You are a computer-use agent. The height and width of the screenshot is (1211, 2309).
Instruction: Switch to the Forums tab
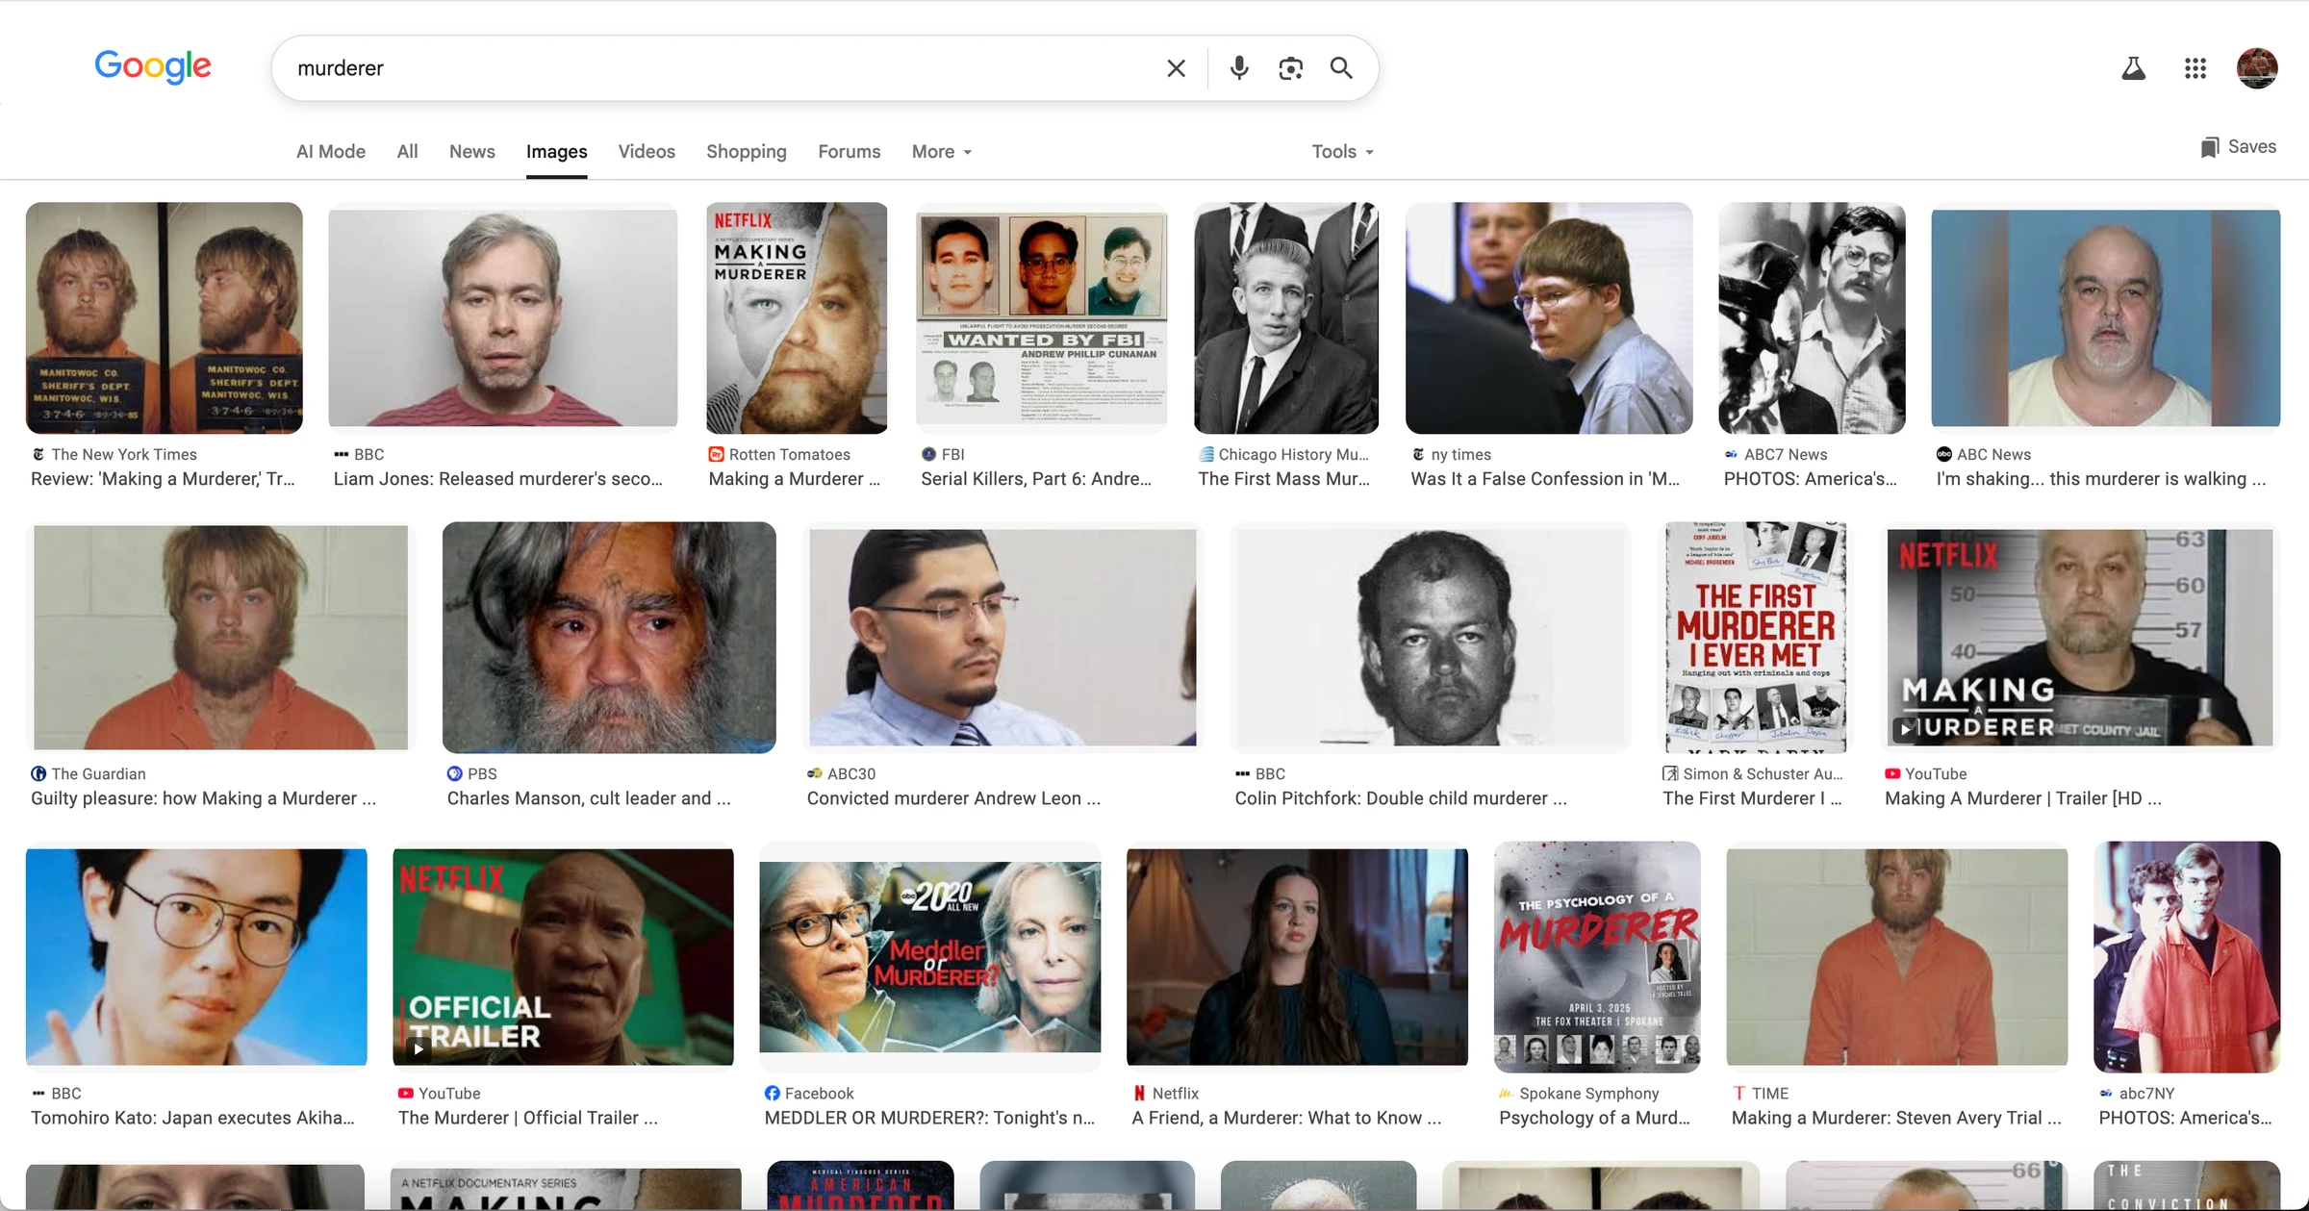click(x=850, y=152)
